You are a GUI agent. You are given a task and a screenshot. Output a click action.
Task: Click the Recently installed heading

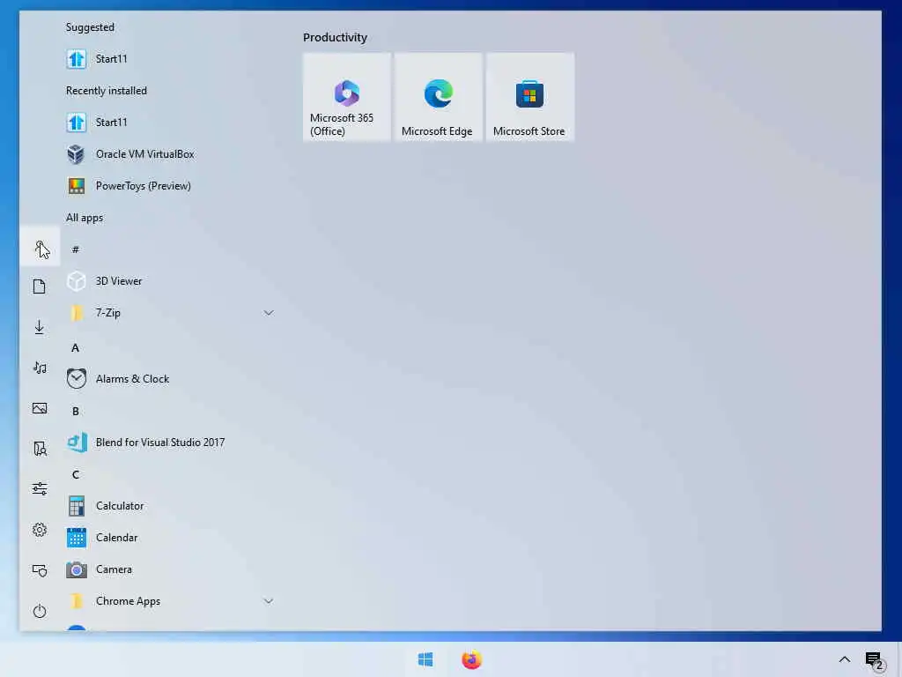(x=107, y=91)
